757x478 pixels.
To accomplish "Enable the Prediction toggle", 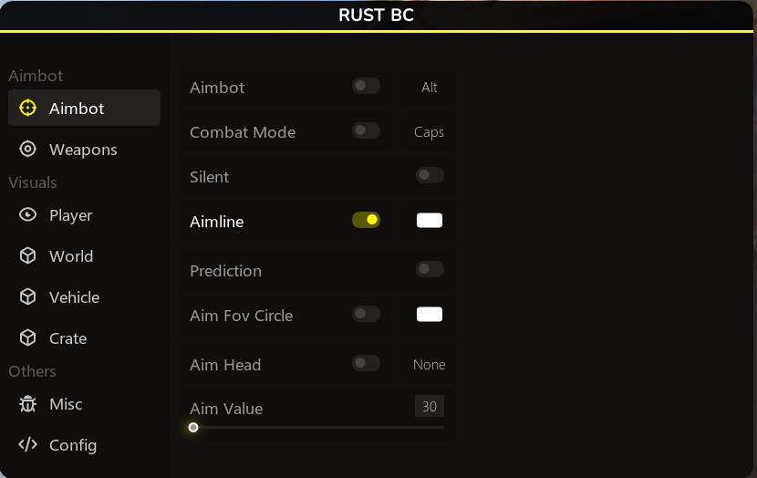I will 430,269.
